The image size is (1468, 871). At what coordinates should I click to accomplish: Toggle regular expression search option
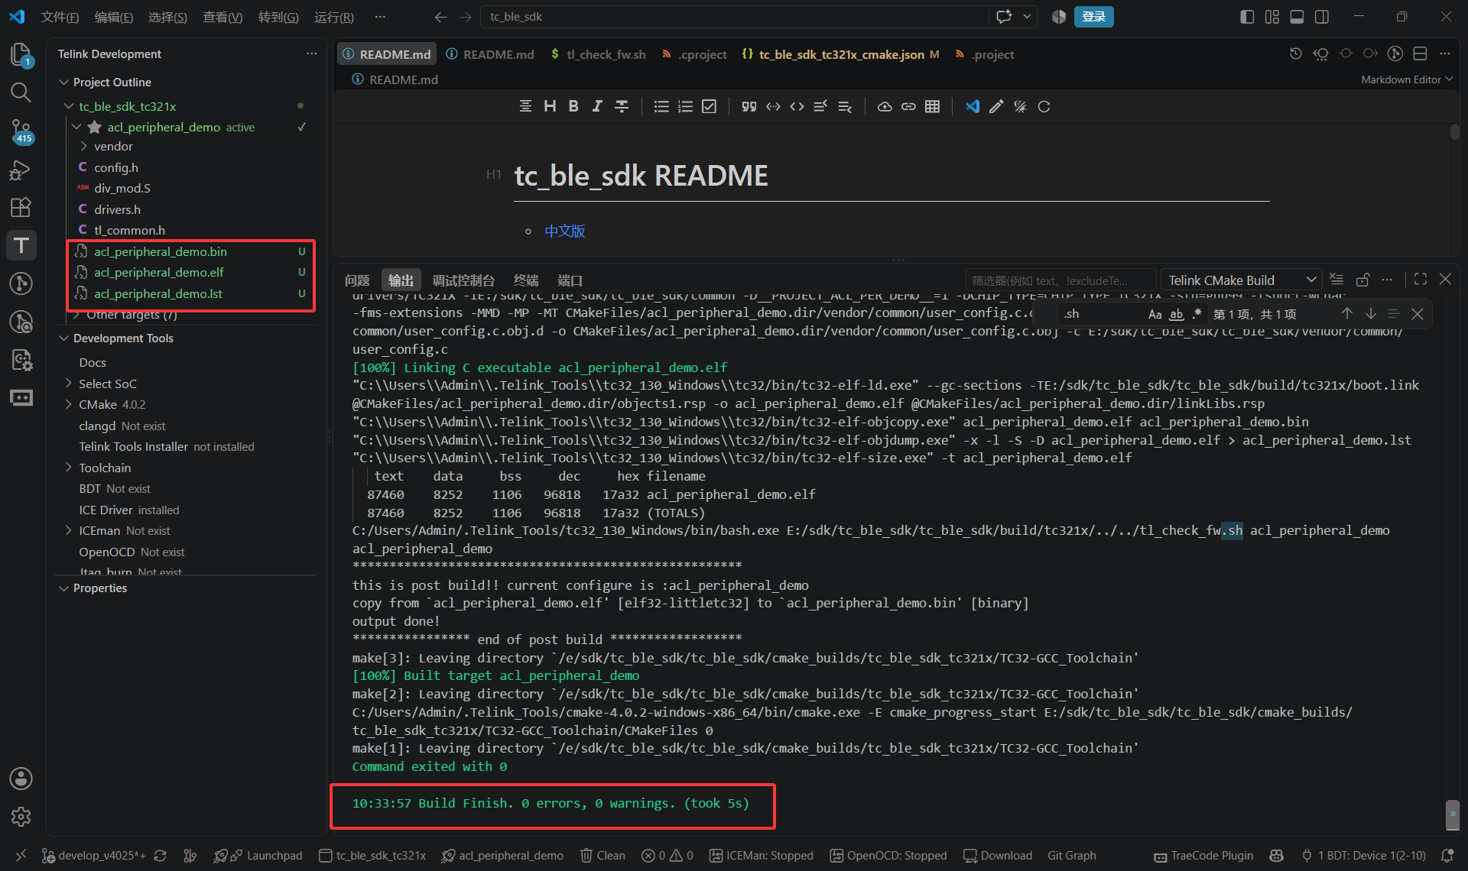(x=1197, y=314)
